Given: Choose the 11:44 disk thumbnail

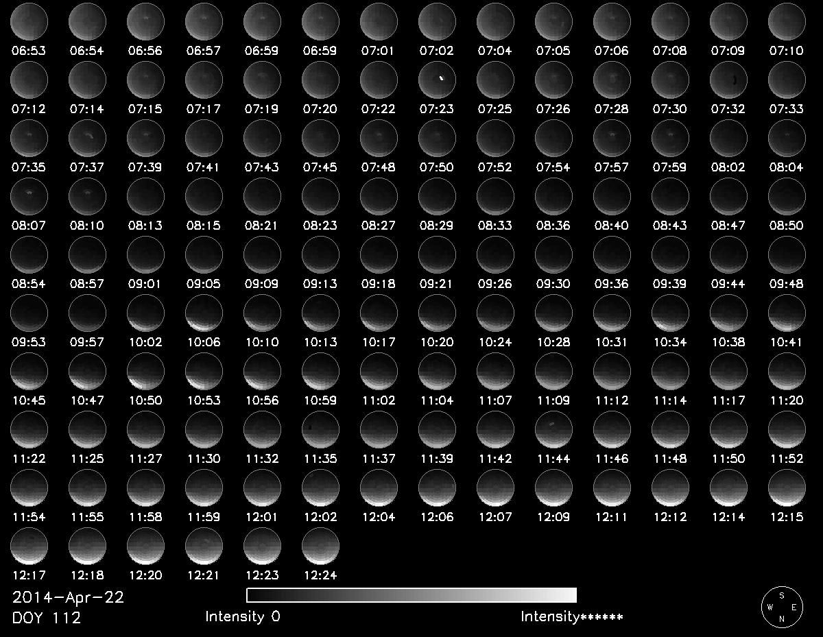Looking at the screenshot, I should click(x=553, y=429).
